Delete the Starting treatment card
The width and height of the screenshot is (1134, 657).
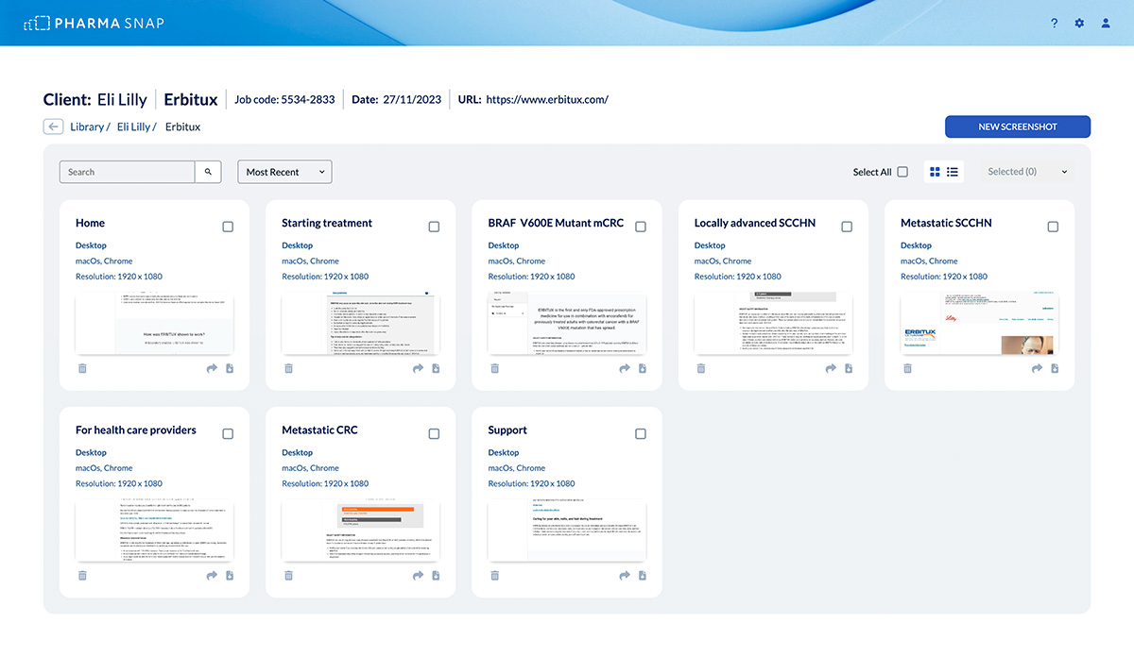point(288,368)
